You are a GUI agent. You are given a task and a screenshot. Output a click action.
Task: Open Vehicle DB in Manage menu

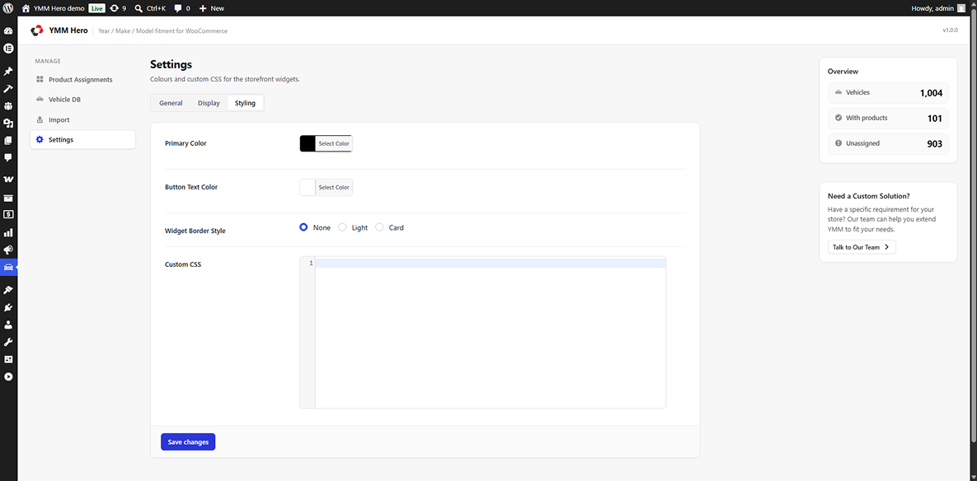tap(83, 100)
